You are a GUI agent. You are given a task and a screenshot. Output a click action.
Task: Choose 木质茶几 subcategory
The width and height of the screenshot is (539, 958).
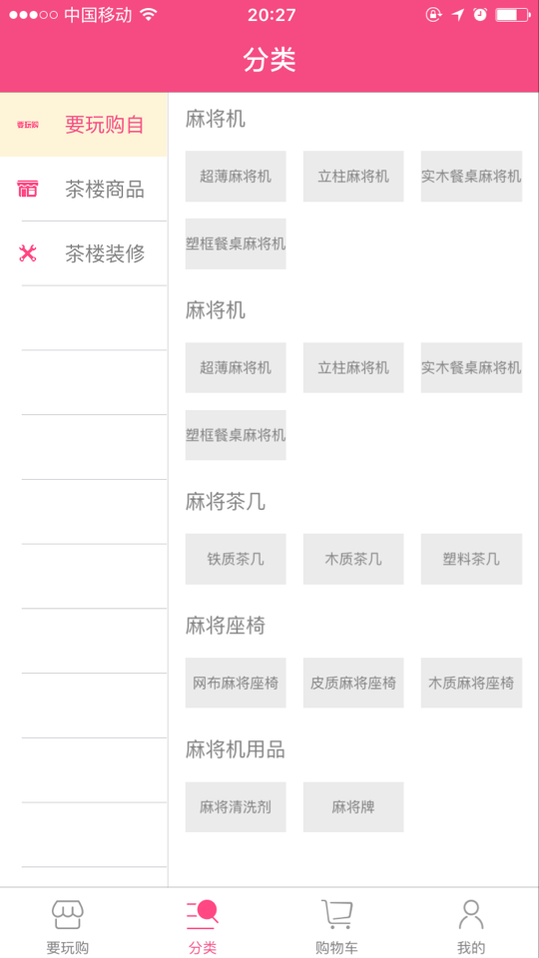pos(353,559)
